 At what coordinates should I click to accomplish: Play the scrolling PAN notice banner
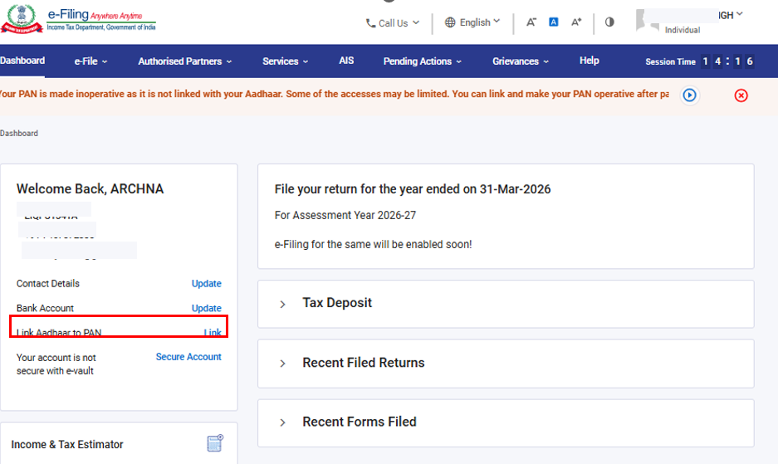689,95
